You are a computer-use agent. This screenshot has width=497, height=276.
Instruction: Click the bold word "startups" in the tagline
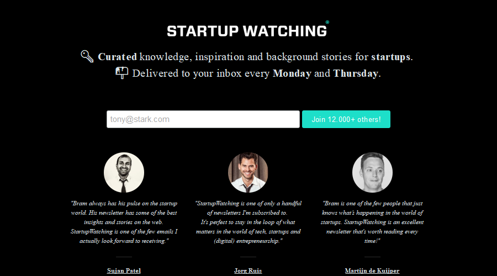(x=390, y=57)
